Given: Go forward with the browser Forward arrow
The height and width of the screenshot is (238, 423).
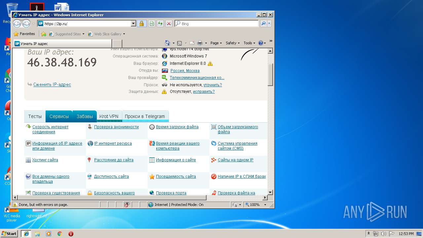Looking at the screenshot, I should pyautogui.click(x=26, y=23).
